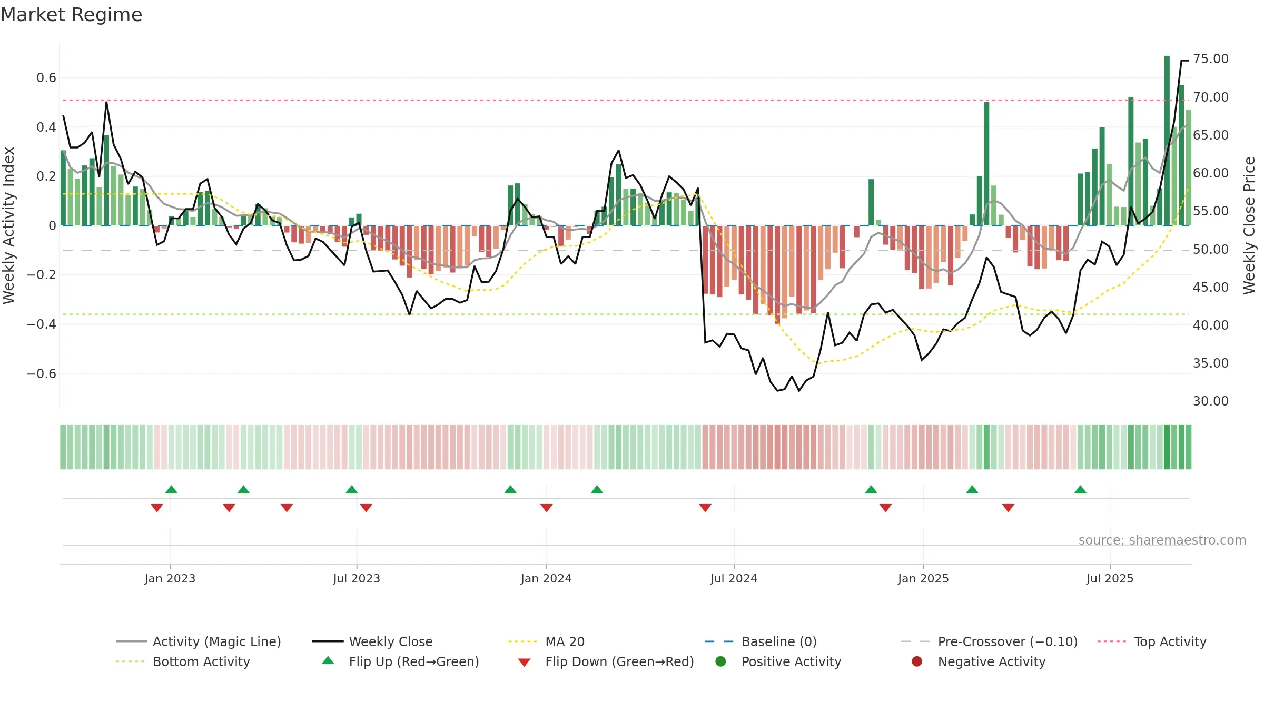This screenshot has width=1264, height=711.
Task: Click the Weekly Close Price axis title
Action: (1249, 225)
